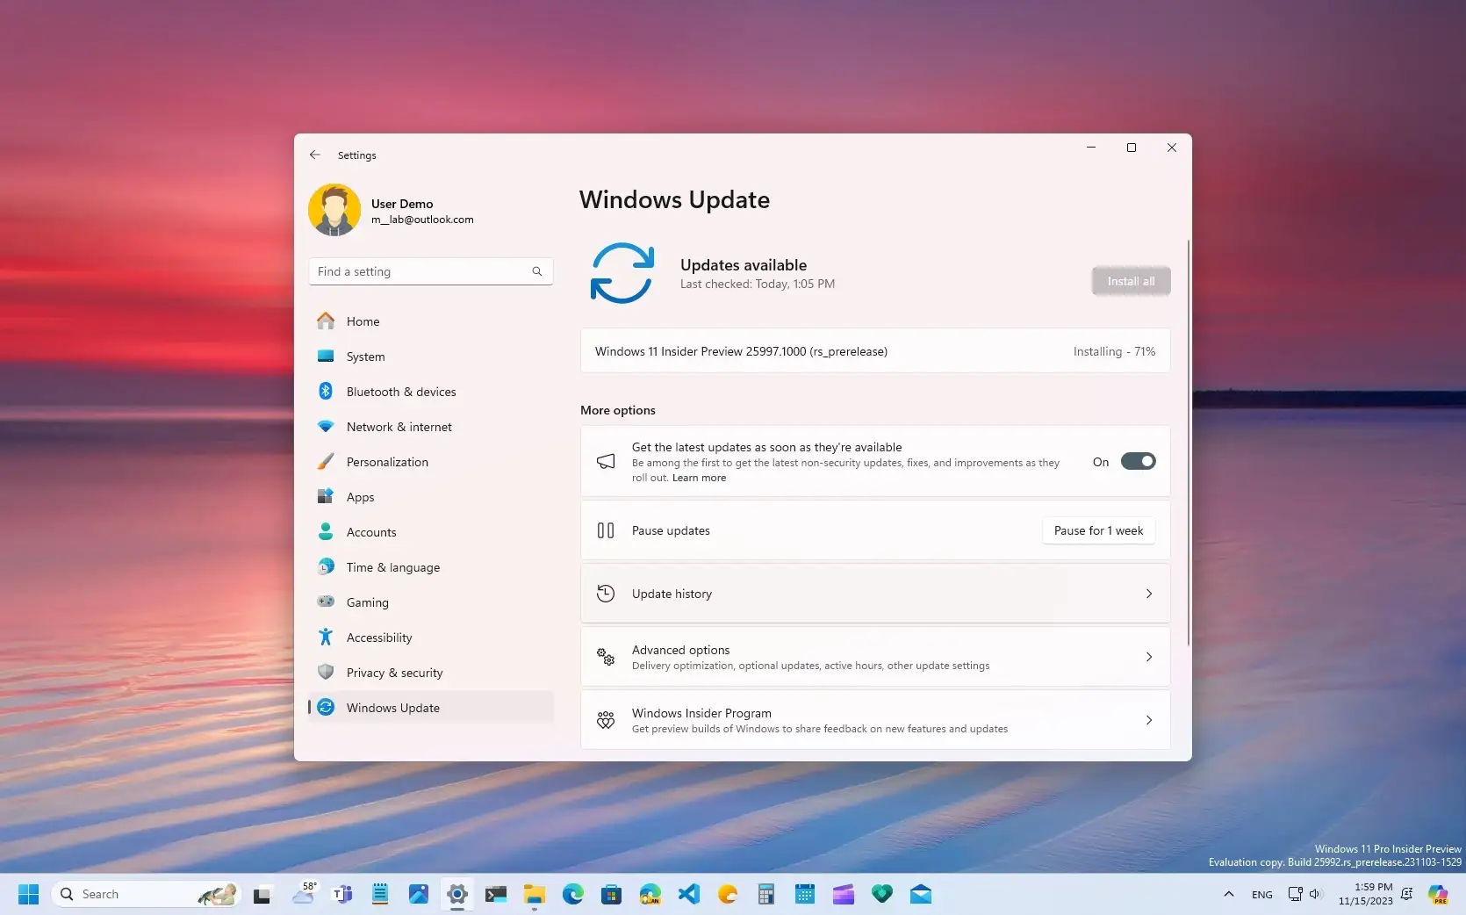The height and width of the screenshot is (915, 1466).
Task: Focus the Find a setting search box
Action: click(x=430, y=271)
